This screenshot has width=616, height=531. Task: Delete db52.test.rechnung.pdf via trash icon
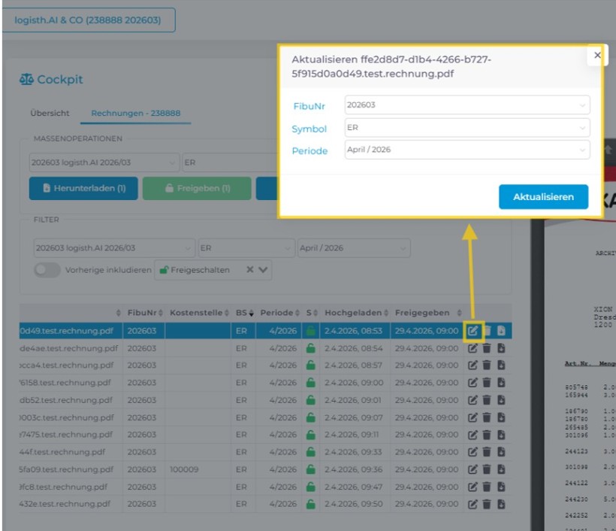coord(486,400)
